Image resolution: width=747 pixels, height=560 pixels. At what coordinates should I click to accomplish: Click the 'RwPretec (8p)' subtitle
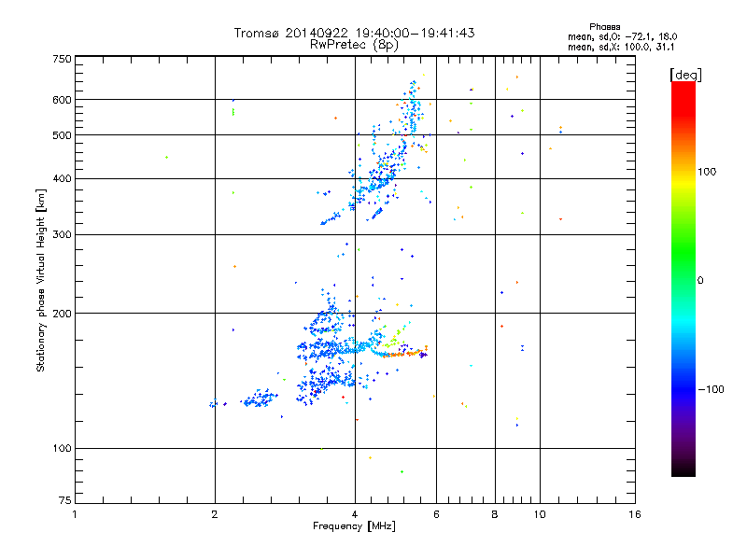coord(354,45)
